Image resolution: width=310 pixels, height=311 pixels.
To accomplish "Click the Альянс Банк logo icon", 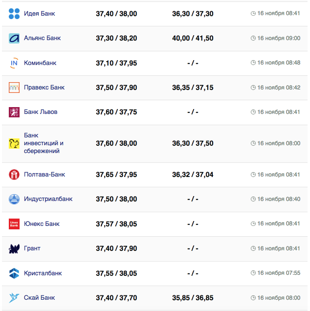I will (x=14, y=38).
